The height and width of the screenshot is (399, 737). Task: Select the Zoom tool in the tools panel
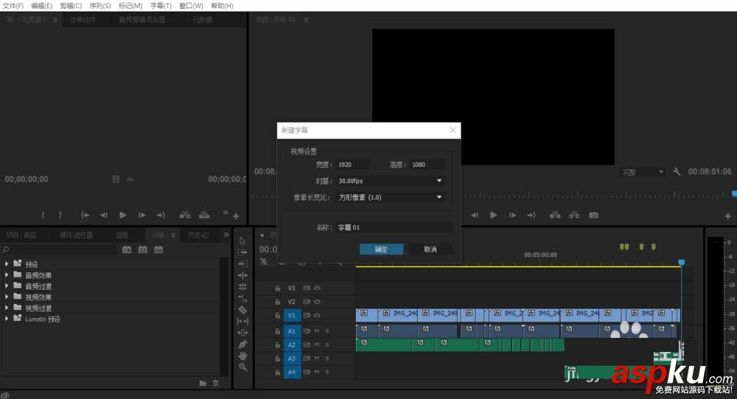(243, 367)
